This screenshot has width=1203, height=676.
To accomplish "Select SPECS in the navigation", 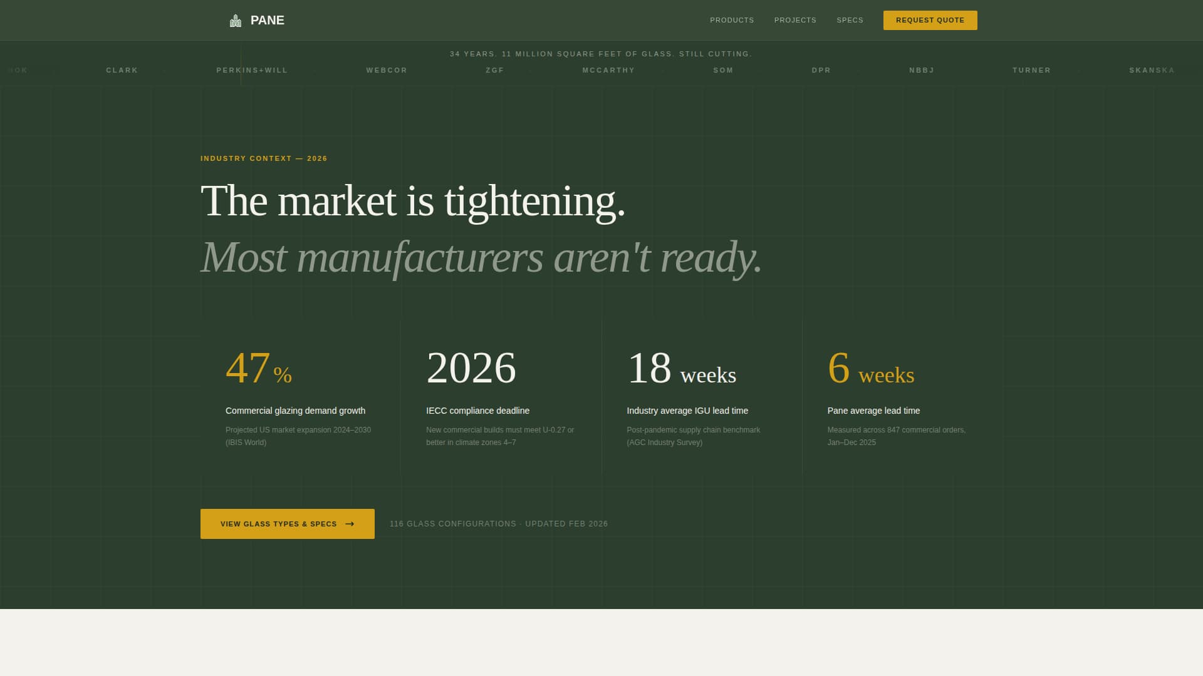I will point(850,20).
